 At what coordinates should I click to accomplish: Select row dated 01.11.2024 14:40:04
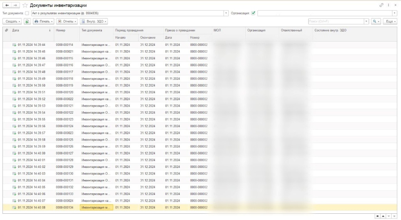click(200, 180)
